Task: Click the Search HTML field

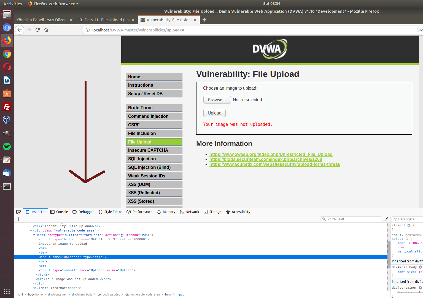Action: 351,219
